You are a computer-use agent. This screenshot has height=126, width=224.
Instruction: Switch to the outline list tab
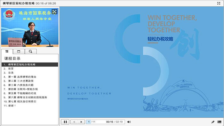7,51
